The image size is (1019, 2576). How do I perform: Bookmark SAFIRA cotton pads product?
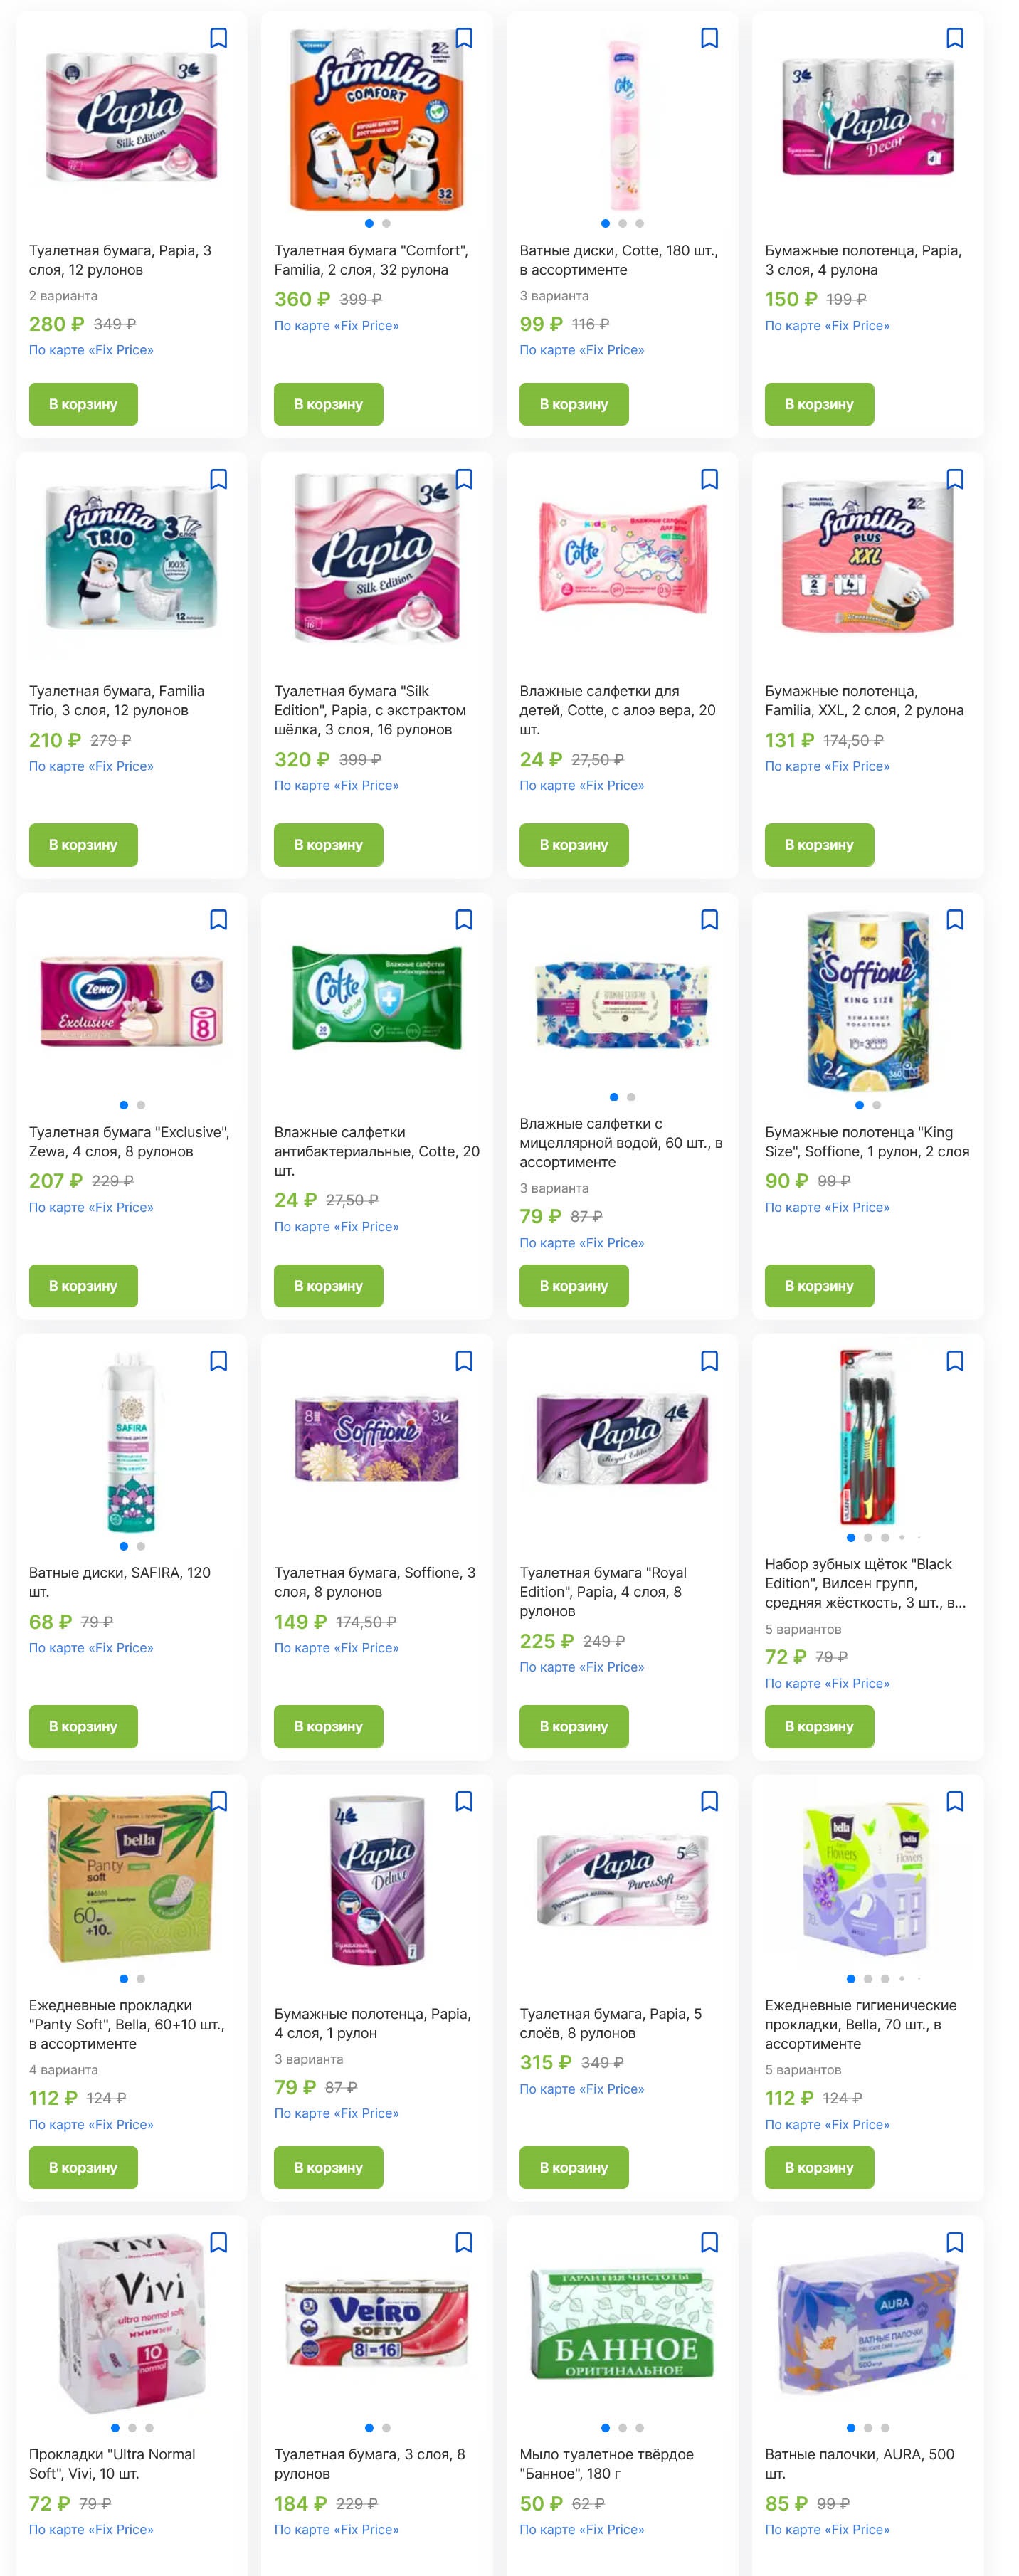point(218,1361)
